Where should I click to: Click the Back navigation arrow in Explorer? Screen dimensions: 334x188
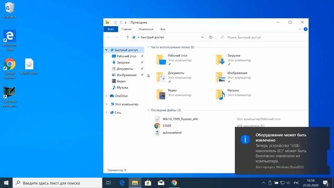(109, 37)
